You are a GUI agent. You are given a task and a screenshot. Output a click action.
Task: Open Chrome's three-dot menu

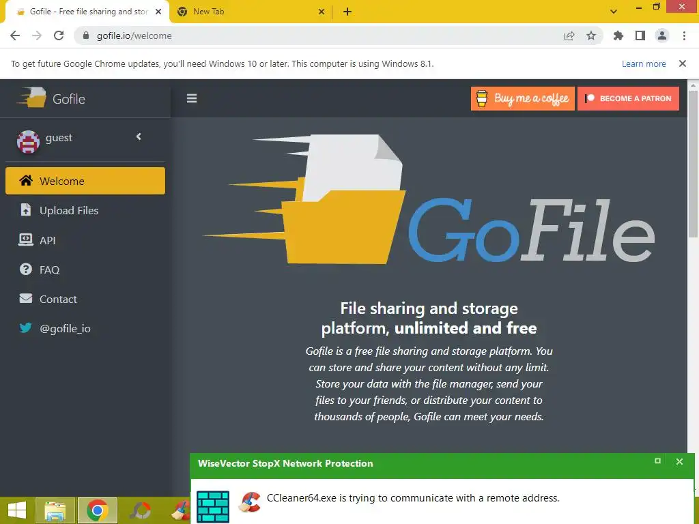(684, 35)
